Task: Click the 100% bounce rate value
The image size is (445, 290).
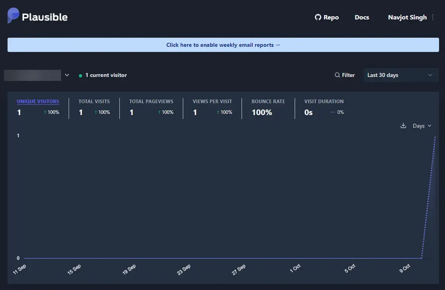Action: point(262,112)
